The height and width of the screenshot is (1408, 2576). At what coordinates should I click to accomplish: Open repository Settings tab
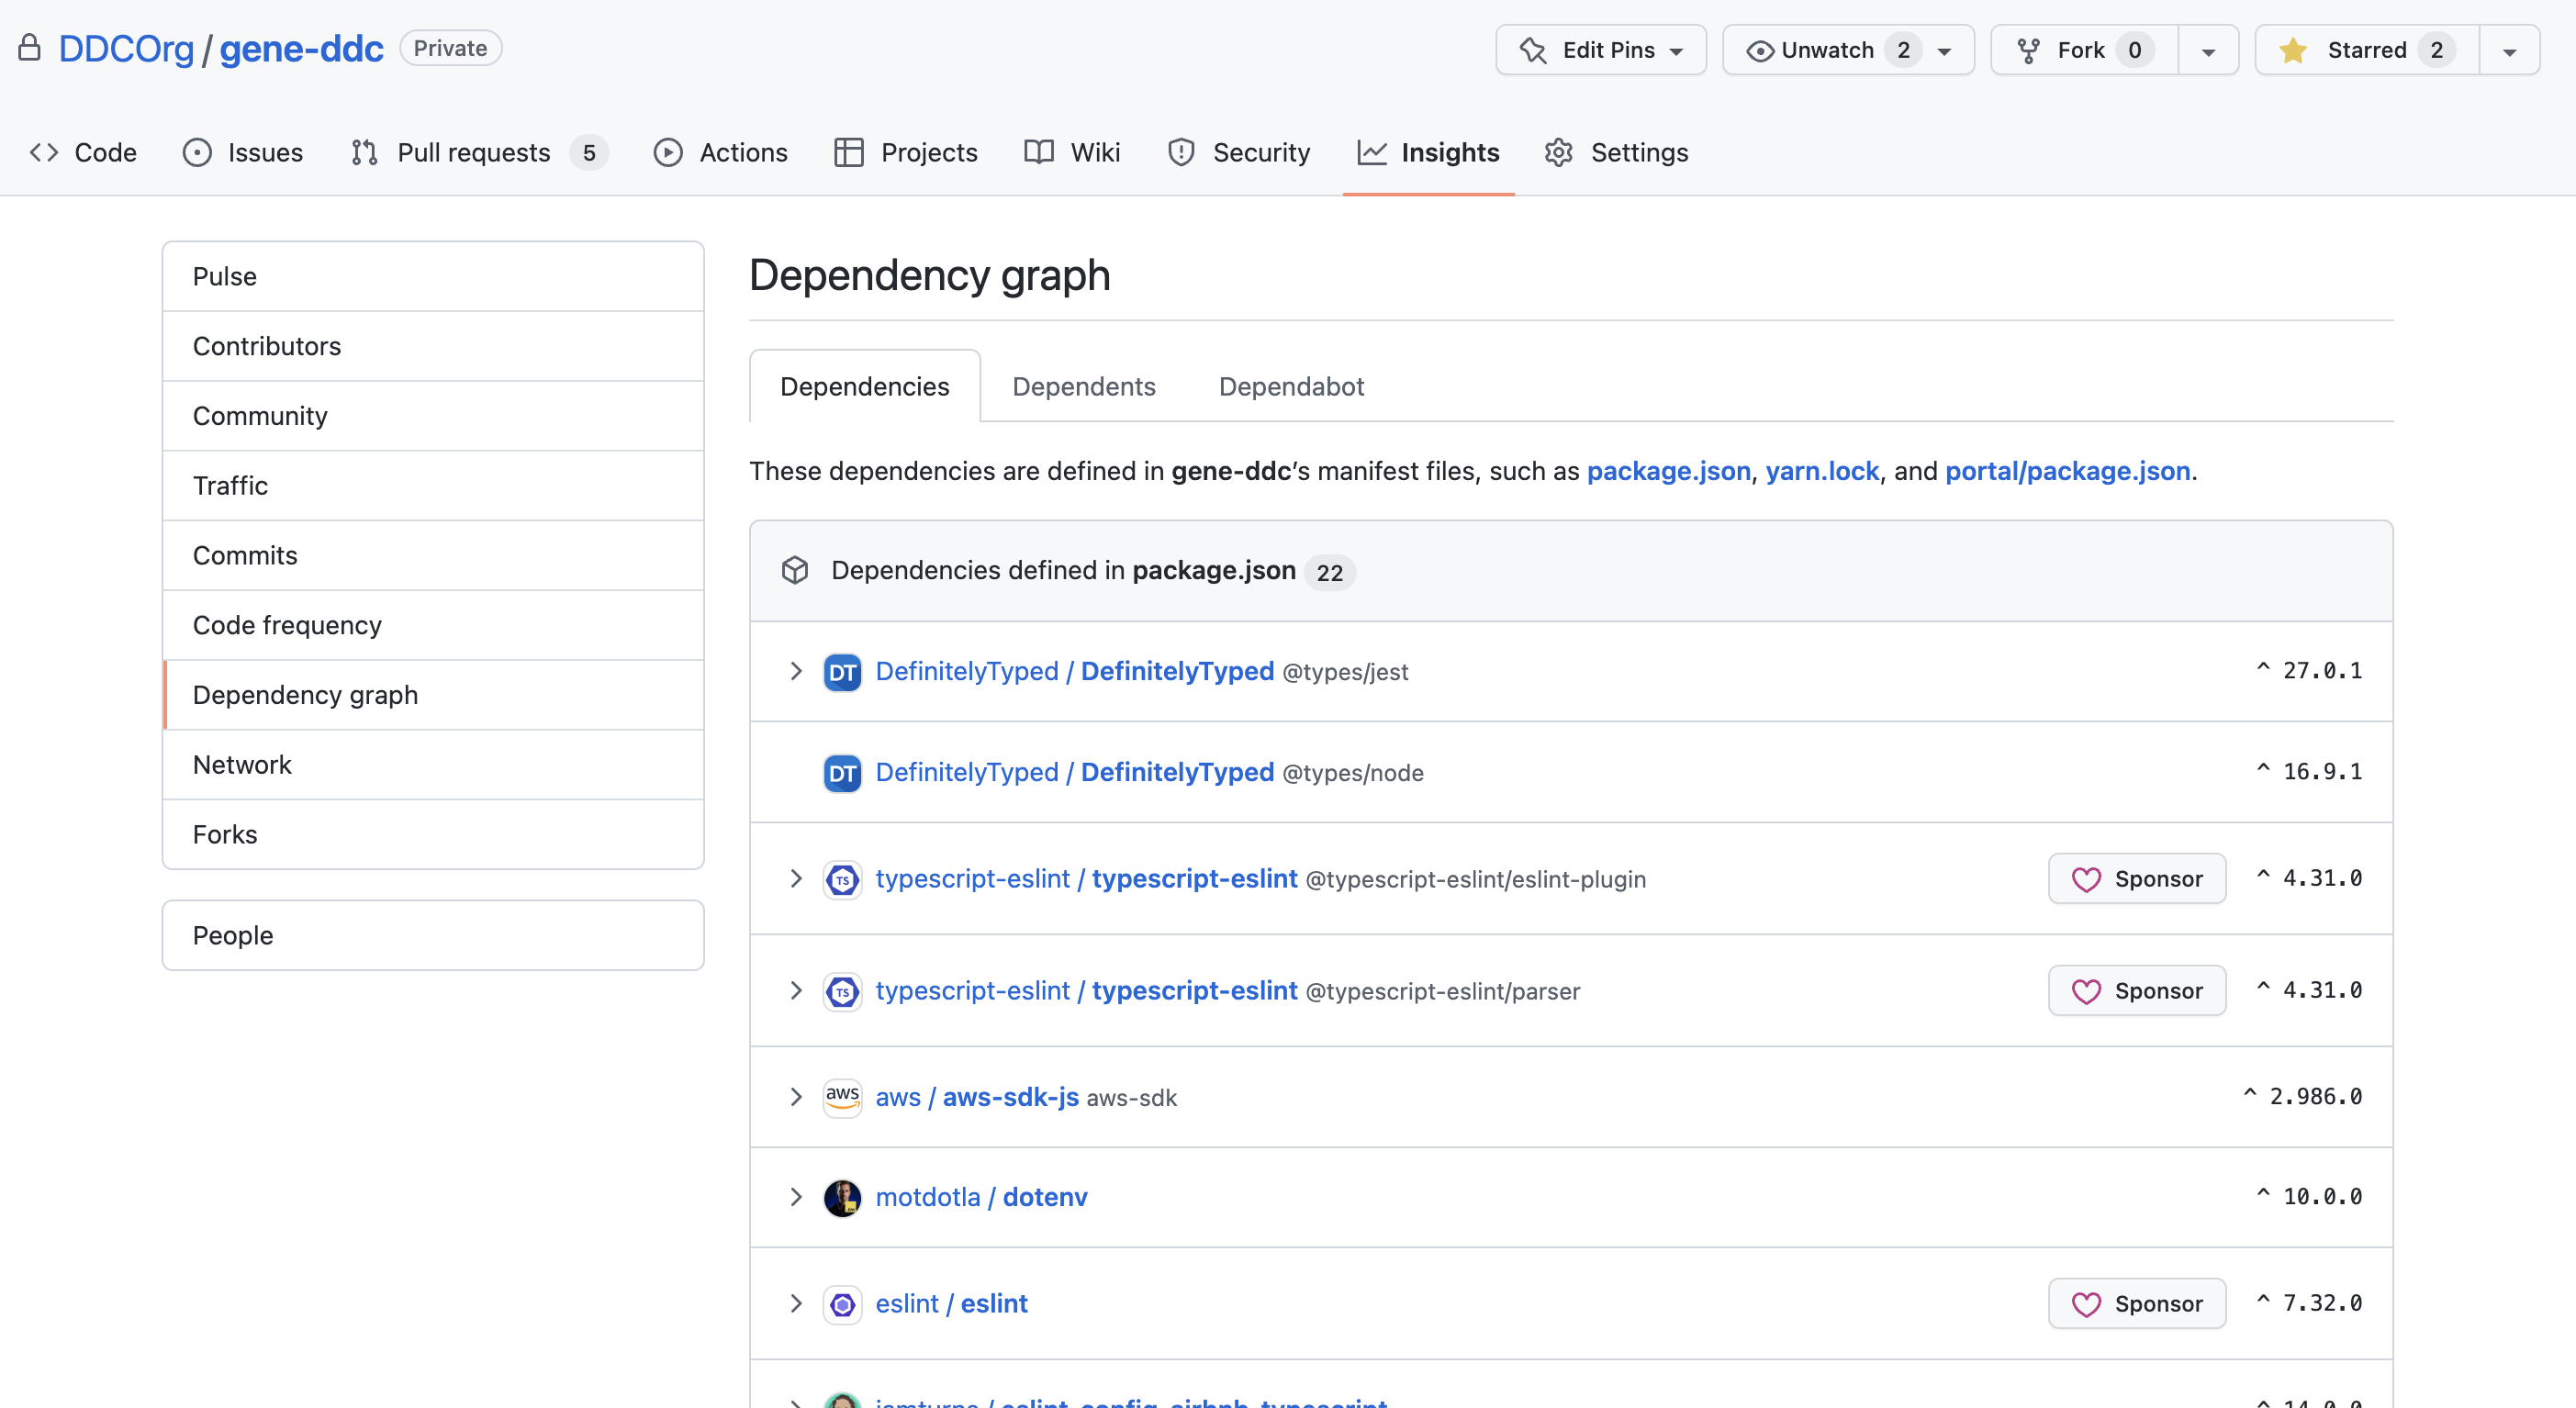pos(1616,152)
